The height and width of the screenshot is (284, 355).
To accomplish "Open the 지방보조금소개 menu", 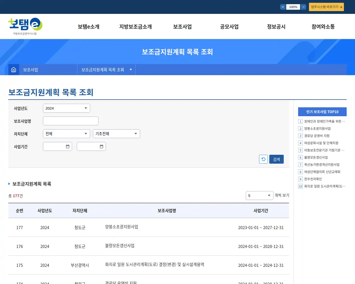I will click(135, 27).
